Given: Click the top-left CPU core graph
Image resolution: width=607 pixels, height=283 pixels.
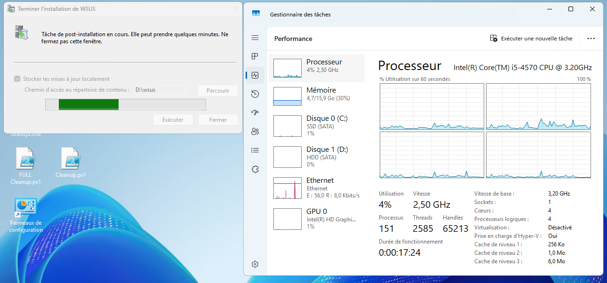Looking at the screenshot, I should pos(431,106).
